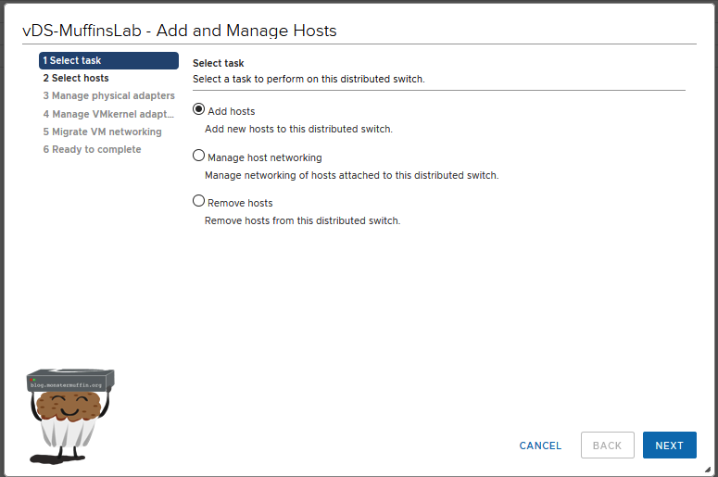Click step 6 Ready to complete
Viewport: 718px width, 477px height.
(92, 149)
